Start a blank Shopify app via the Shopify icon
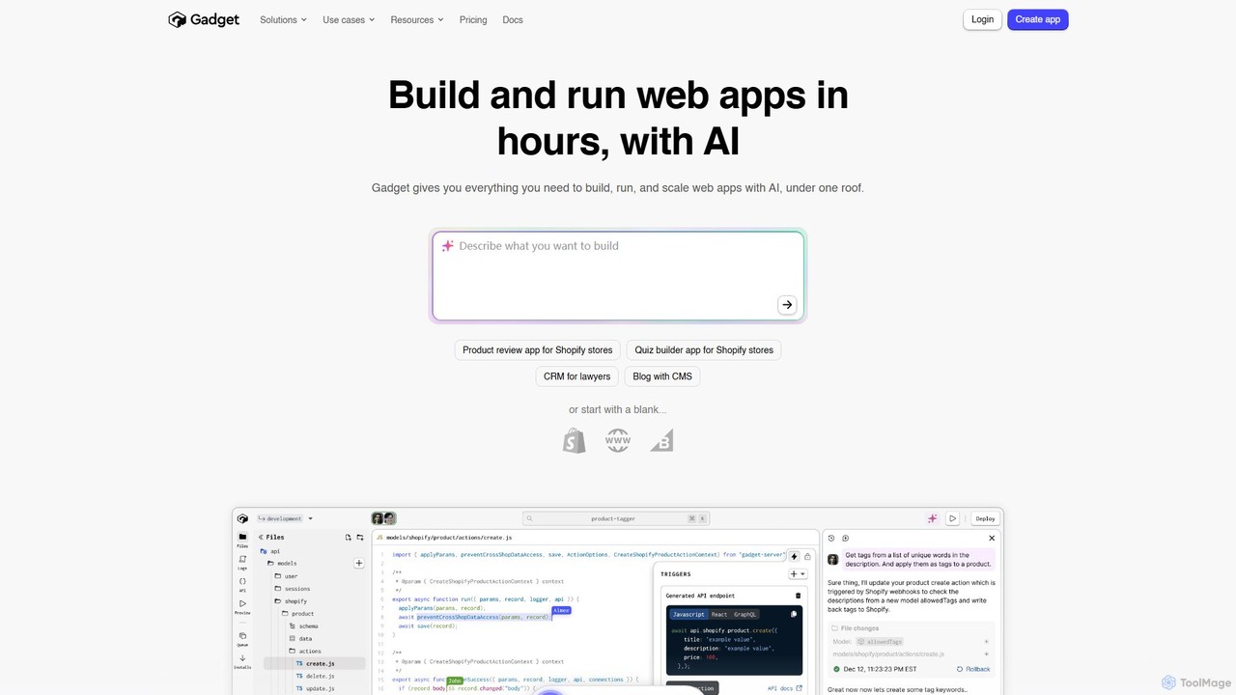The width and height of the screenshot is (1236, 695). [575, 441]
